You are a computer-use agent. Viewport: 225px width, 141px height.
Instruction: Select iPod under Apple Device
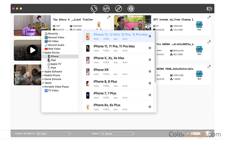click(52, 68)
